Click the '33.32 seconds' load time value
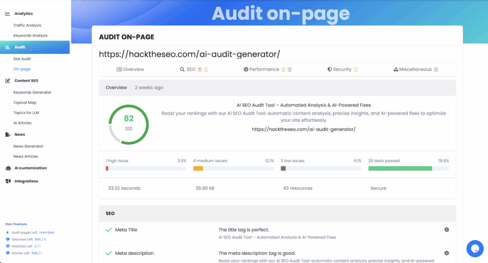This screenshot has width=488, height=263. click(x=124, y=188)
